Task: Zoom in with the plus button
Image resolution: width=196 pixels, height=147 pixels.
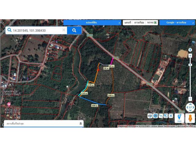Action: tap(190, 56)
